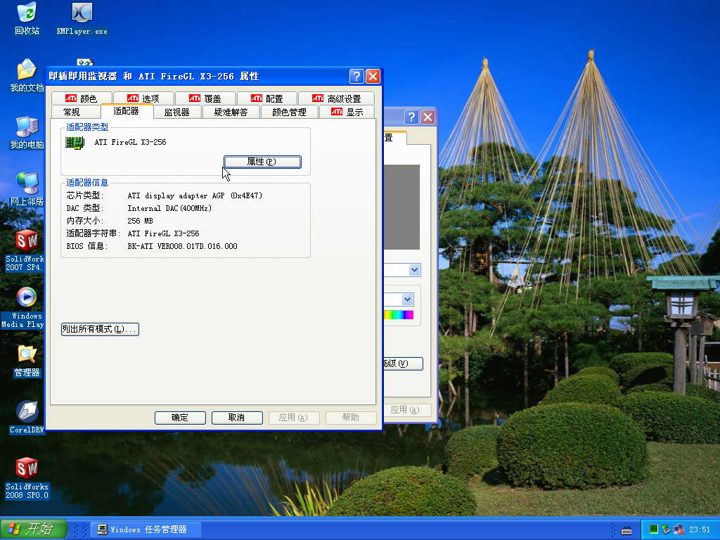This screenshot has width=720, height=540.
Task: Click the question-mark help button in background display window
Action: tap(411, 117)
